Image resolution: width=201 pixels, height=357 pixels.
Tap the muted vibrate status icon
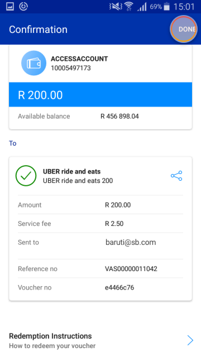[x=115, y=6]
